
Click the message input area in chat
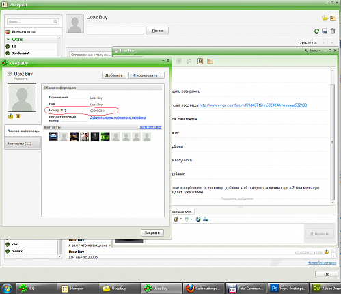pos(224,233)
